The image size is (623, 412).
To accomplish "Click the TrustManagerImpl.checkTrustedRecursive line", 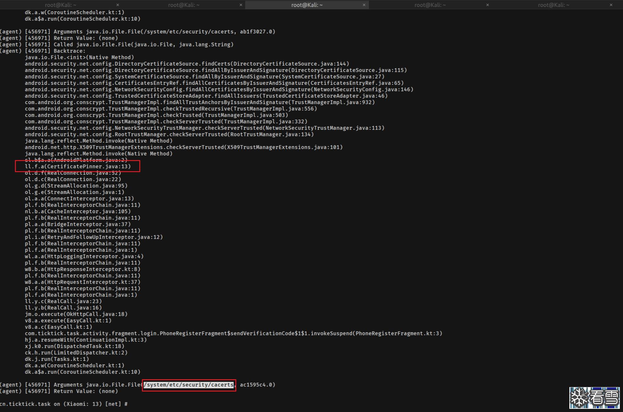I will click(x=171, y=109).
